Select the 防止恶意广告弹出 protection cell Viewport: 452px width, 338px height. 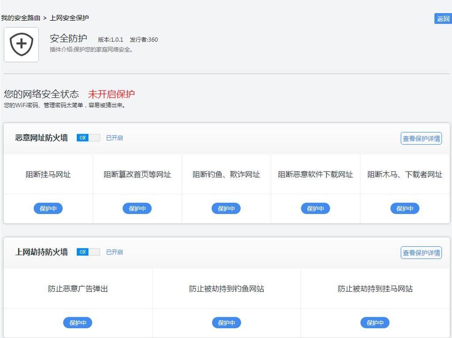78,289
